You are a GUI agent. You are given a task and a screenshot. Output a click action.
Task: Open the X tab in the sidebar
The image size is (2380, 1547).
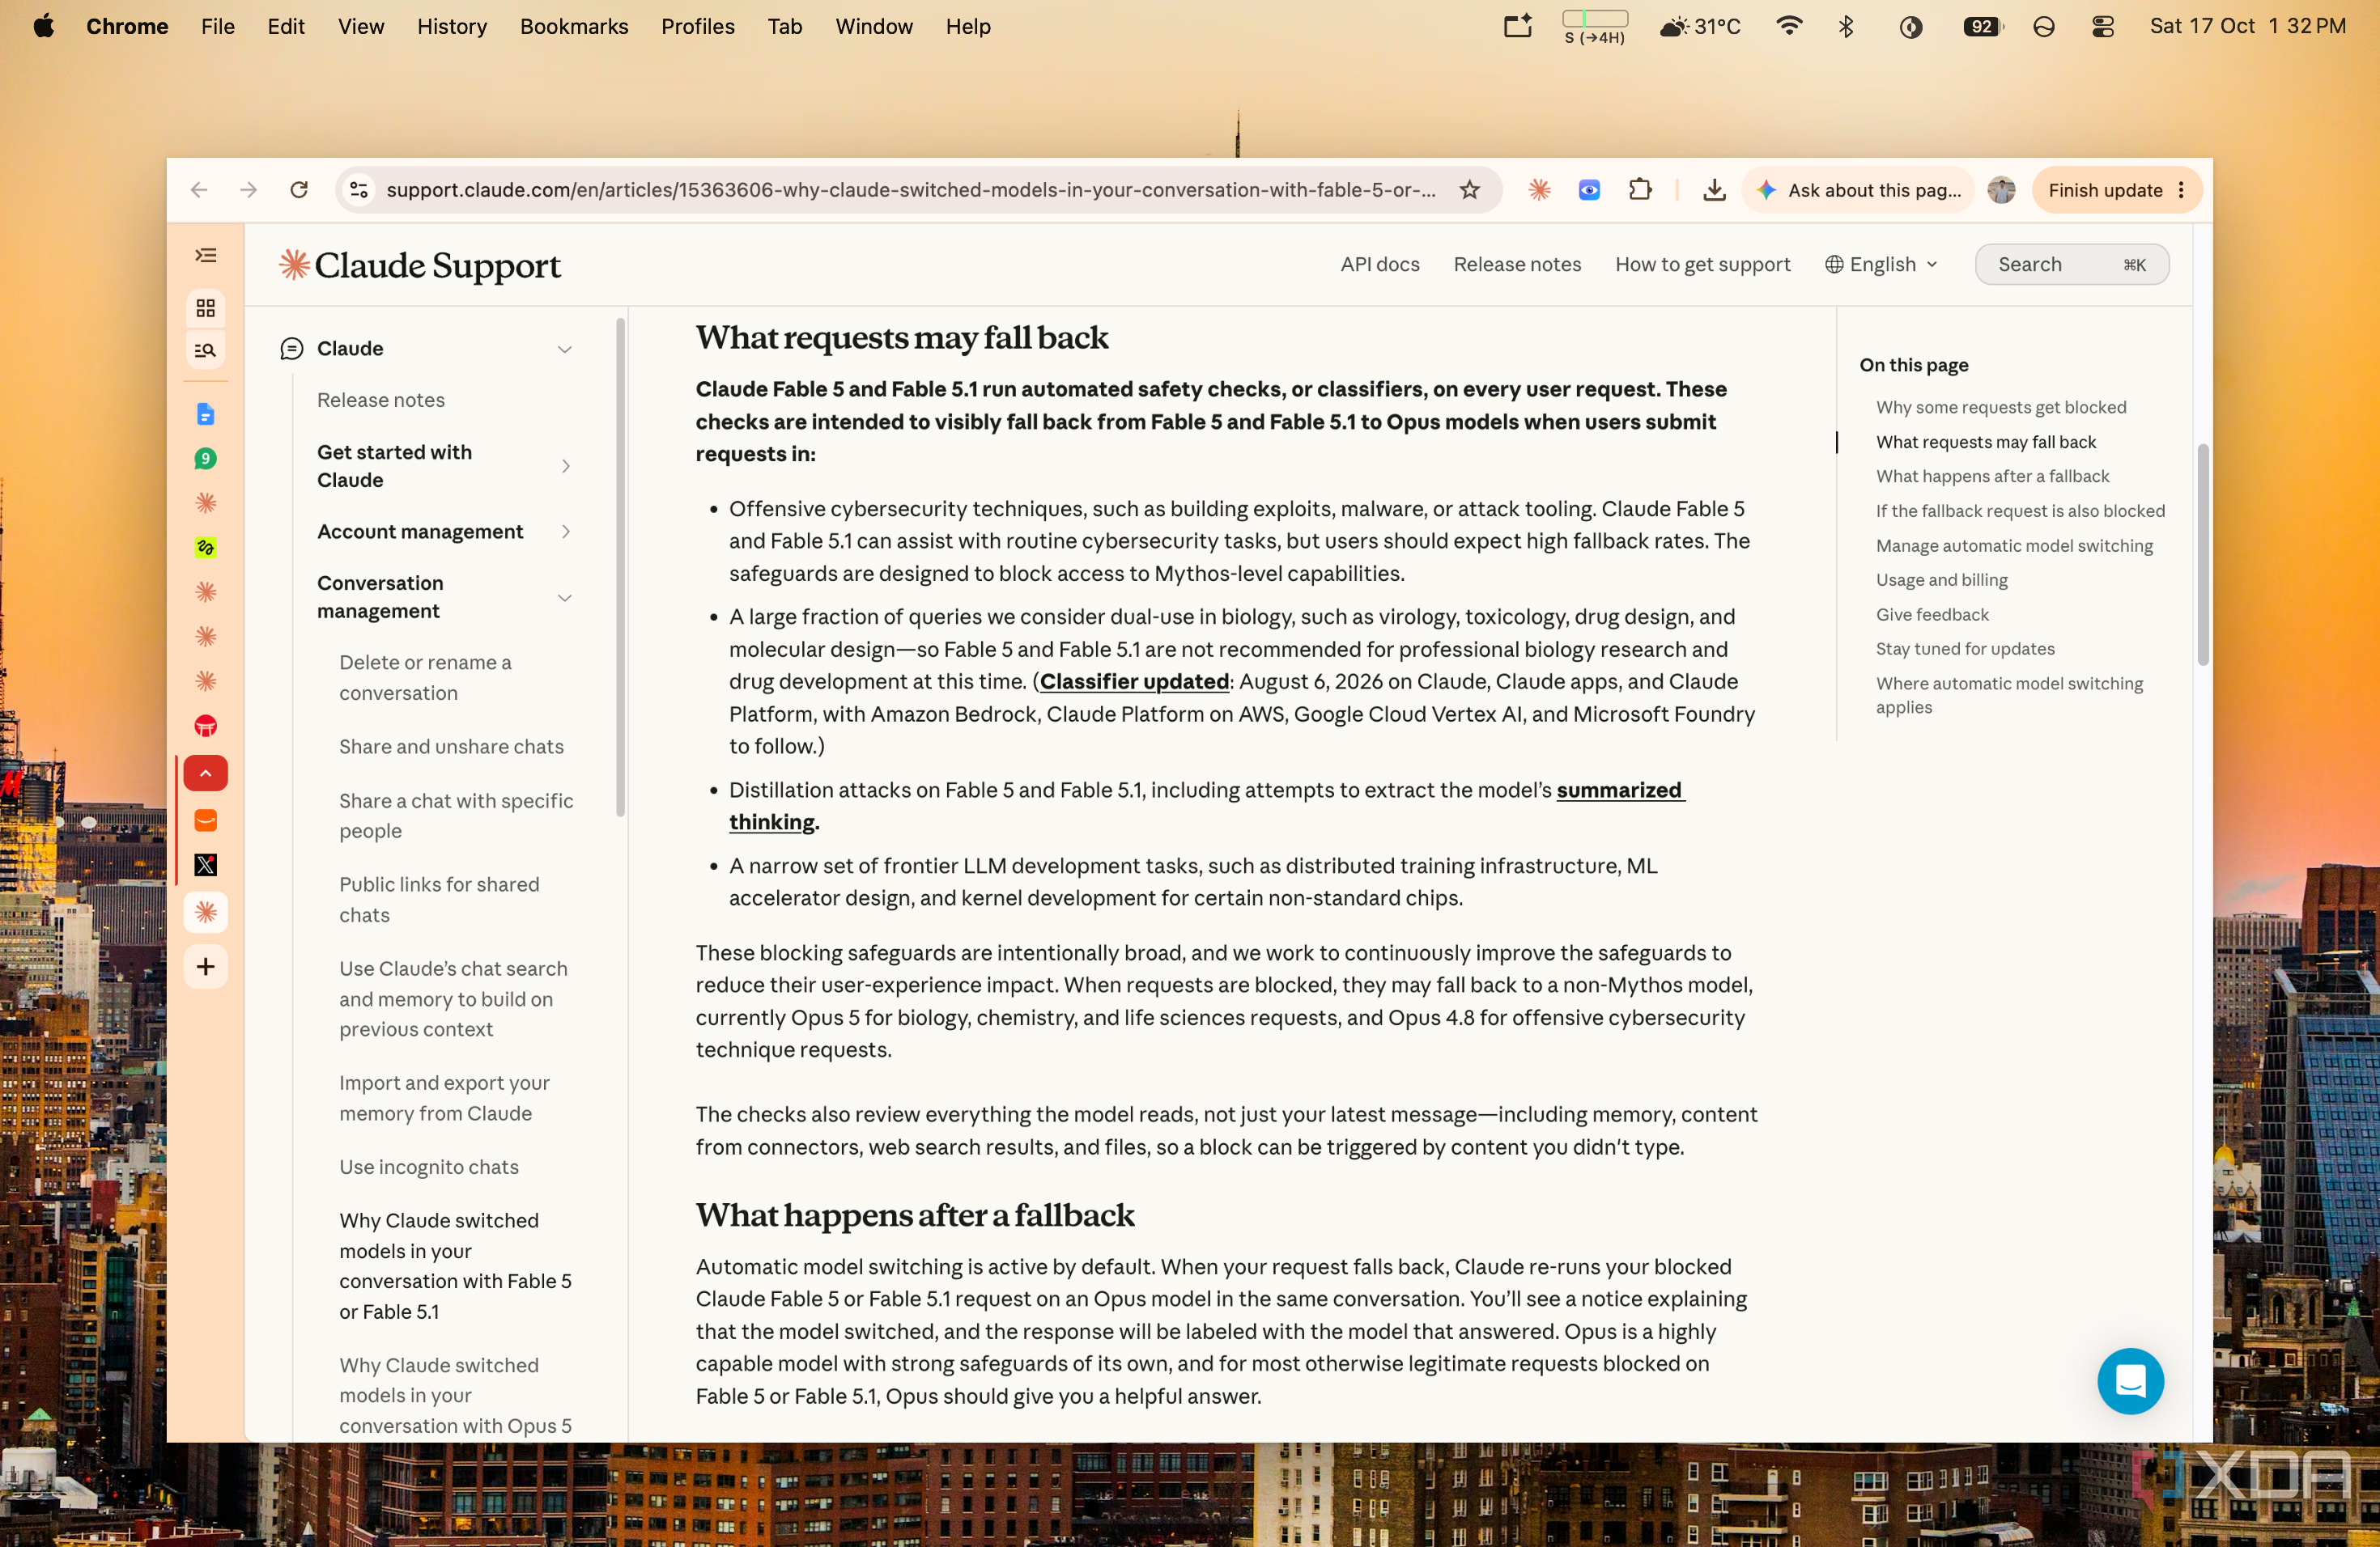click(x=205, y=864)
